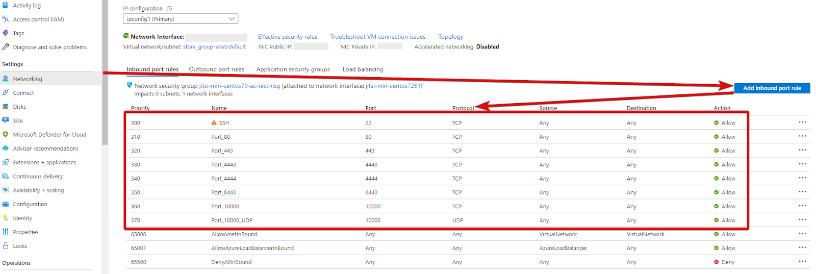Open the Topology link
Screen dimensions: 816x274
point(451,37)
